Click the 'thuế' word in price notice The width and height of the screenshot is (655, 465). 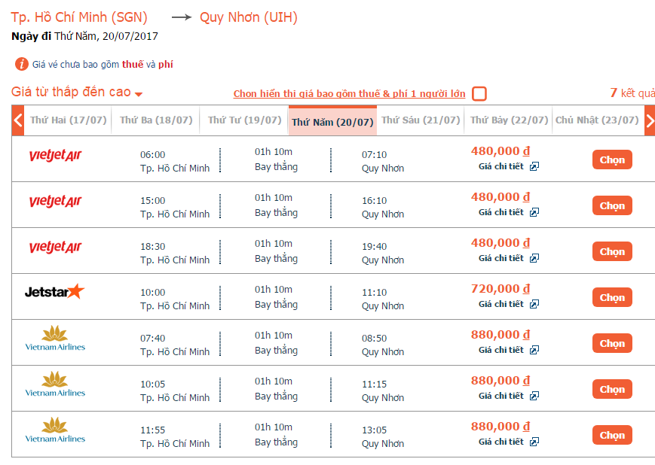click(x=133, y=64)
